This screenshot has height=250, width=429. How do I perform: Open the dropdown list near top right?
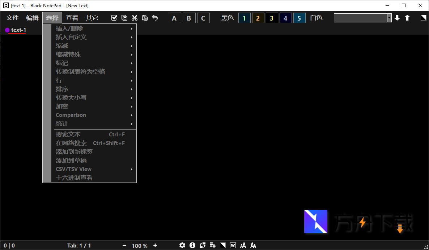390,17
